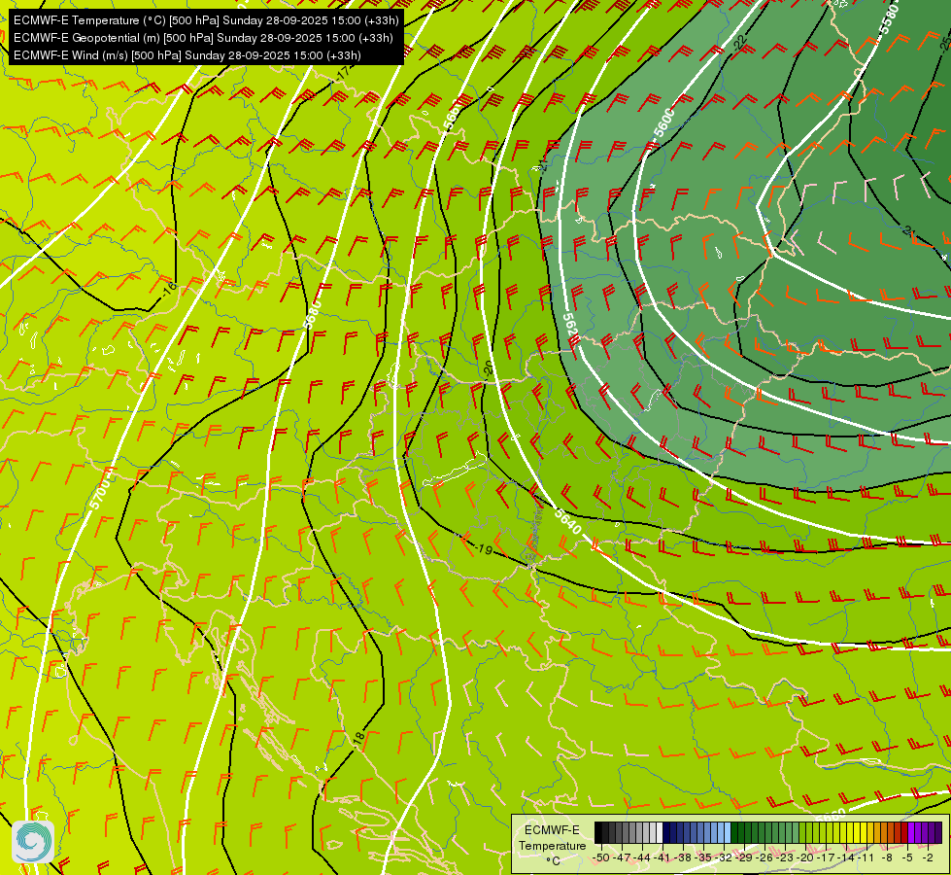
Task: Click the legend label -41
Action: click(662, 857)
